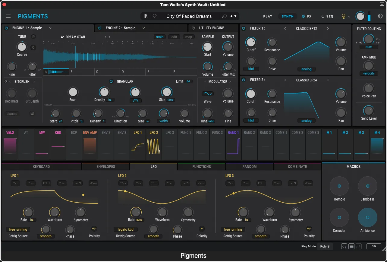The height and width of the screenshot is (262, 387).
Task: Click LFO 1 smooth button
Action: click(x=46, y=236)
